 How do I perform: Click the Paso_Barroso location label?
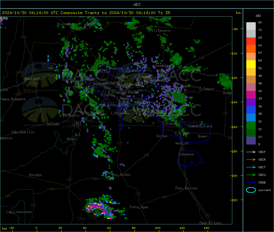coord(186,188)
